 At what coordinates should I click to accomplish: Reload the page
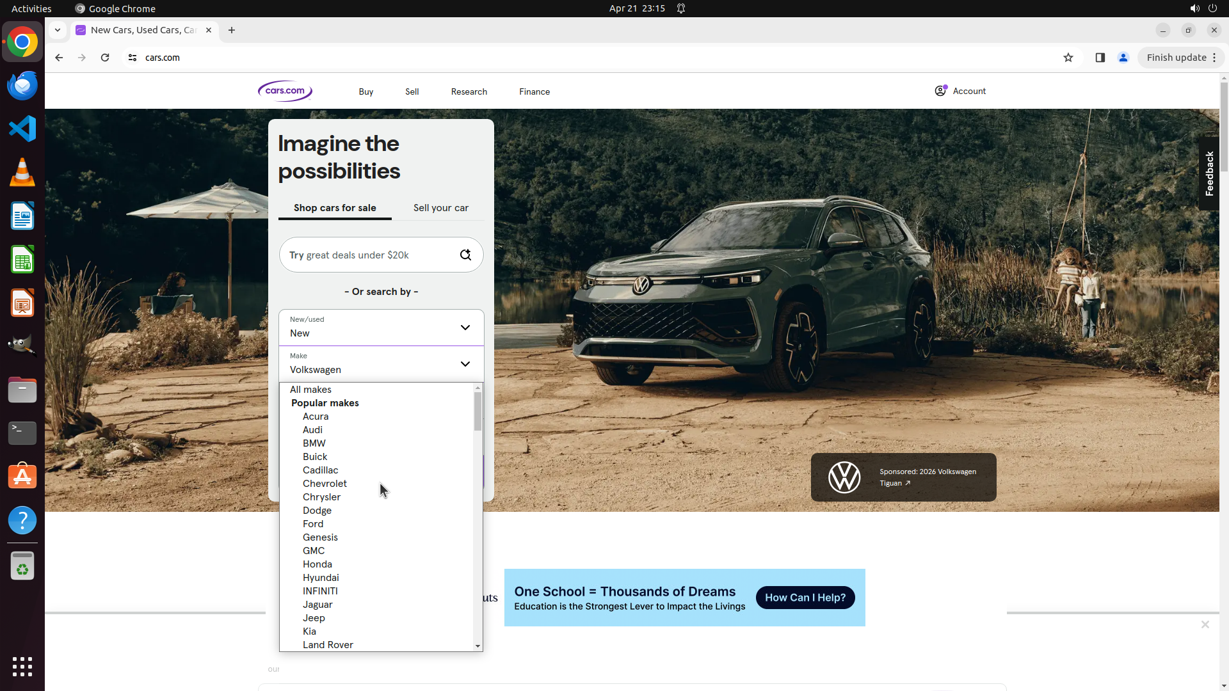pyautogui.click(x=105, y=58)
